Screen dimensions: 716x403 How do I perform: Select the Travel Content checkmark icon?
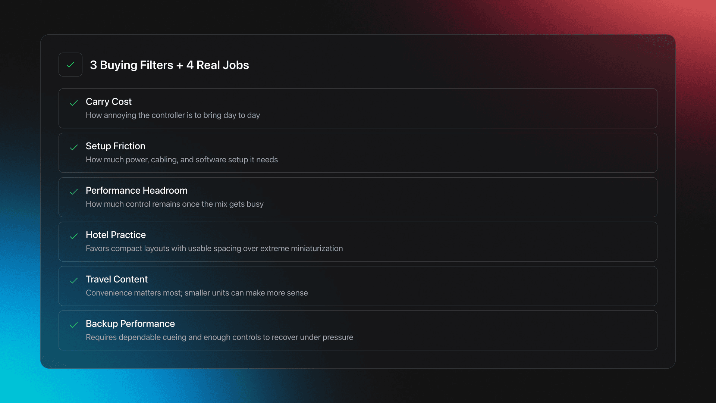coord(74,281)
